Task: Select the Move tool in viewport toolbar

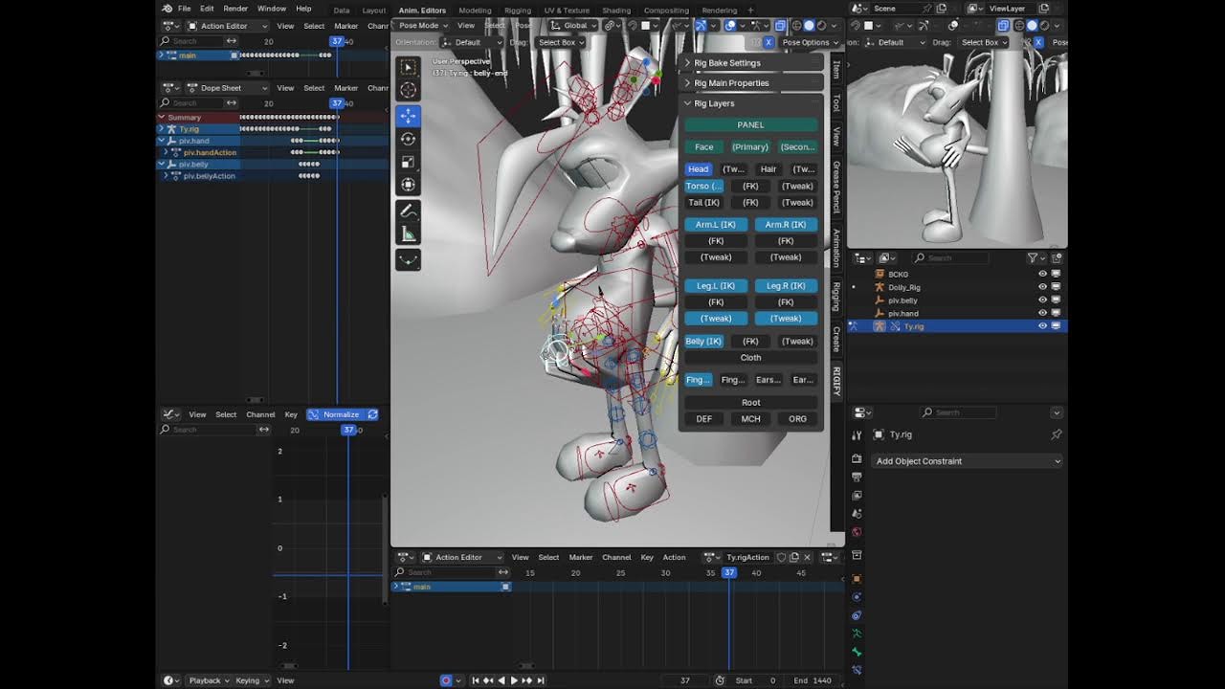Action: click(409, 115)
